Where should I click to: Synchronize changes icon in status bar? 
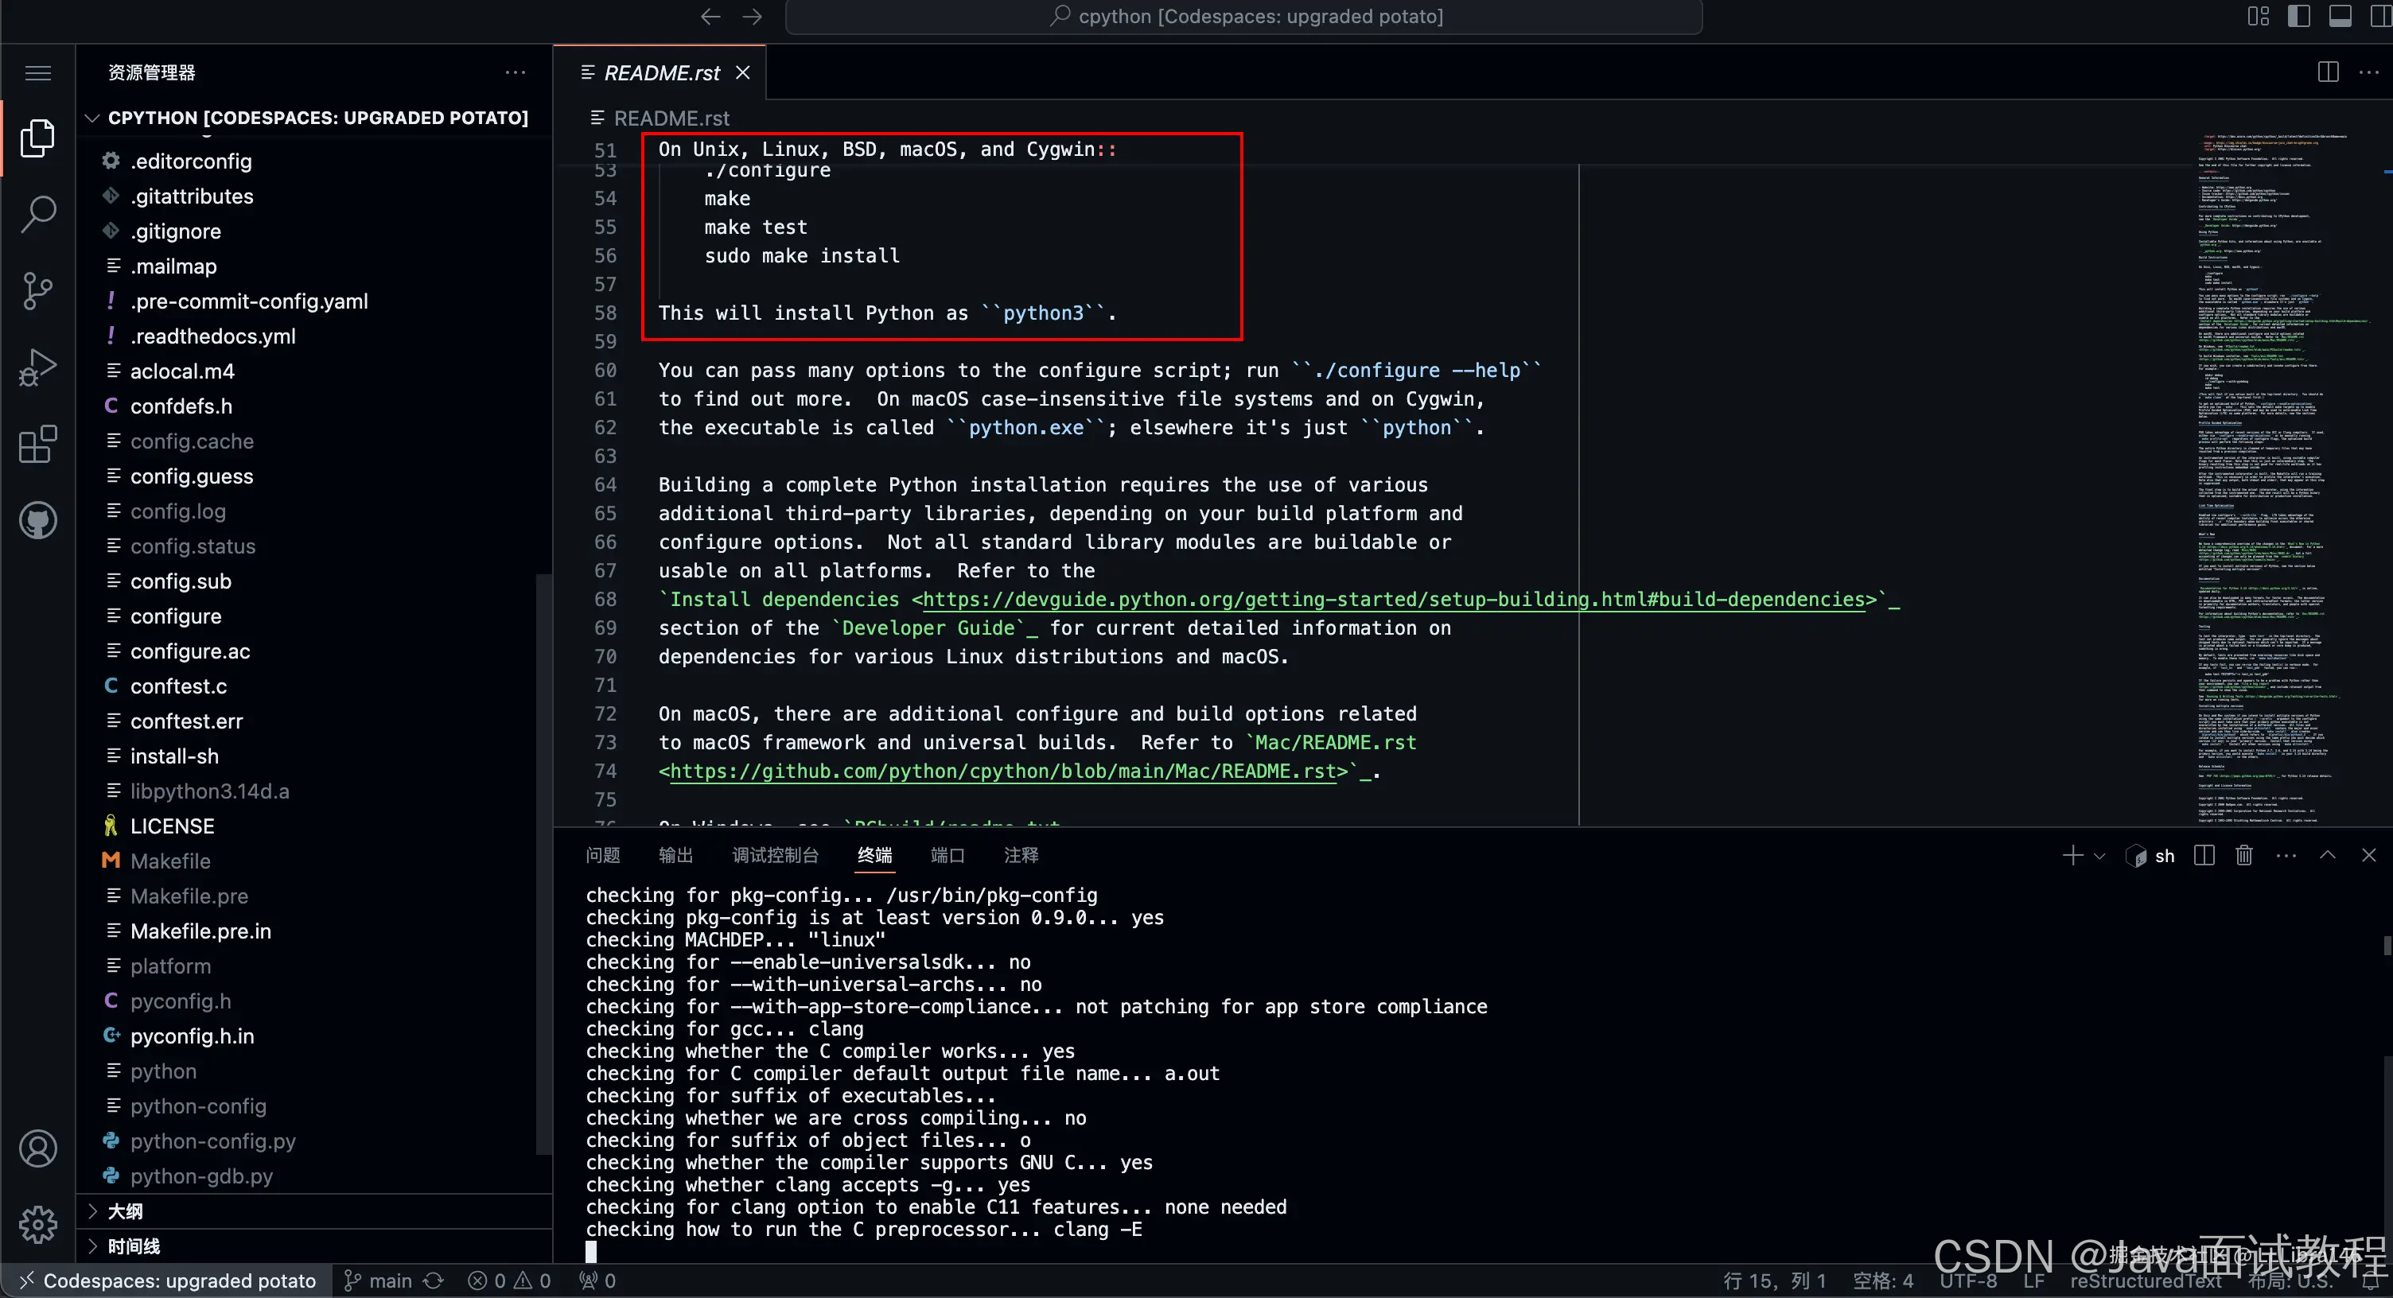click(x=434, y=1281)
